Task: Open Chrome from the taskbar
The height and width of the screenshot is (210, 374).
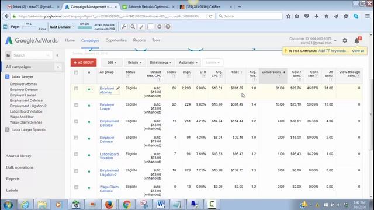Action: coord(126,205)
